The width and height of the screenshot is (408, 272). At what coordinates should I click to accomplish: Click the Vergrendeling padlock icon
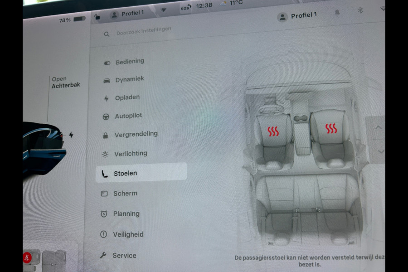tap(106, 134)
